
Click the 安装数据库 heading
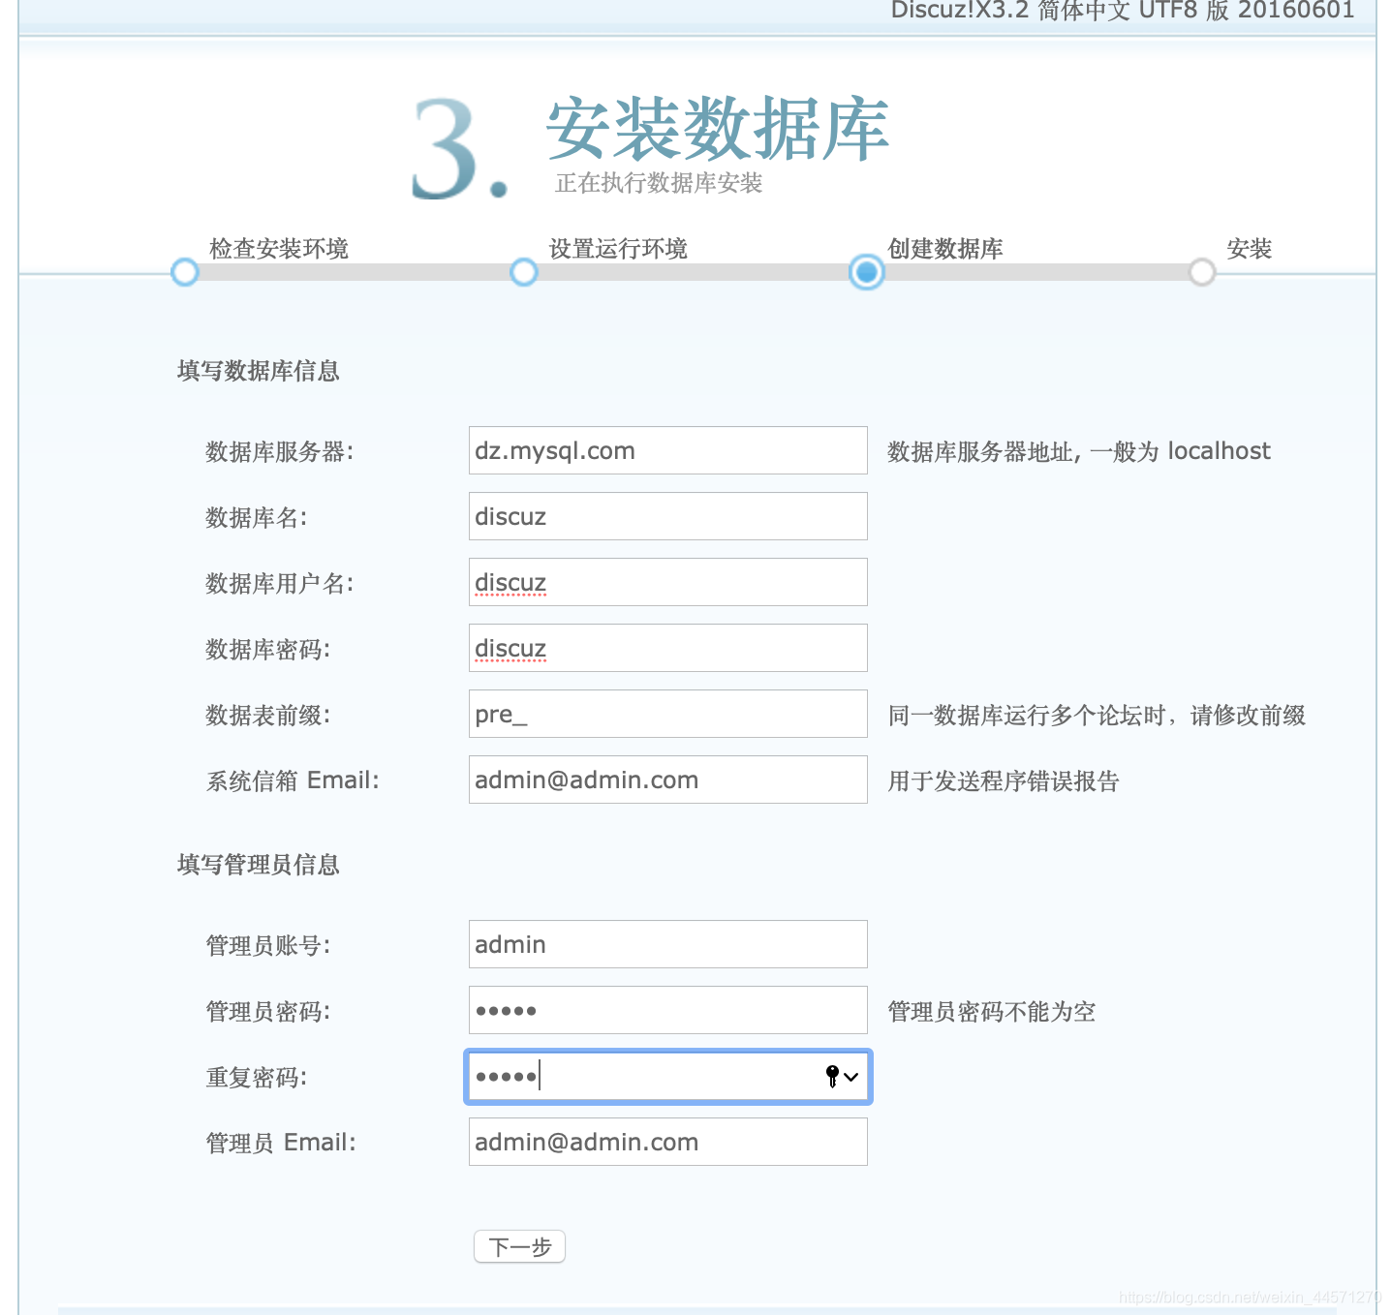(718, 129)
